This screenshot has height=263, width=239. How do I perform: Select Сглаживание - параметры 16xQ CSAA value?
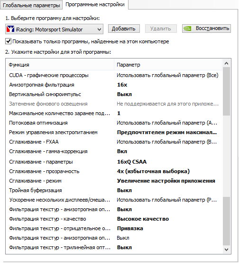pos(132,162)
